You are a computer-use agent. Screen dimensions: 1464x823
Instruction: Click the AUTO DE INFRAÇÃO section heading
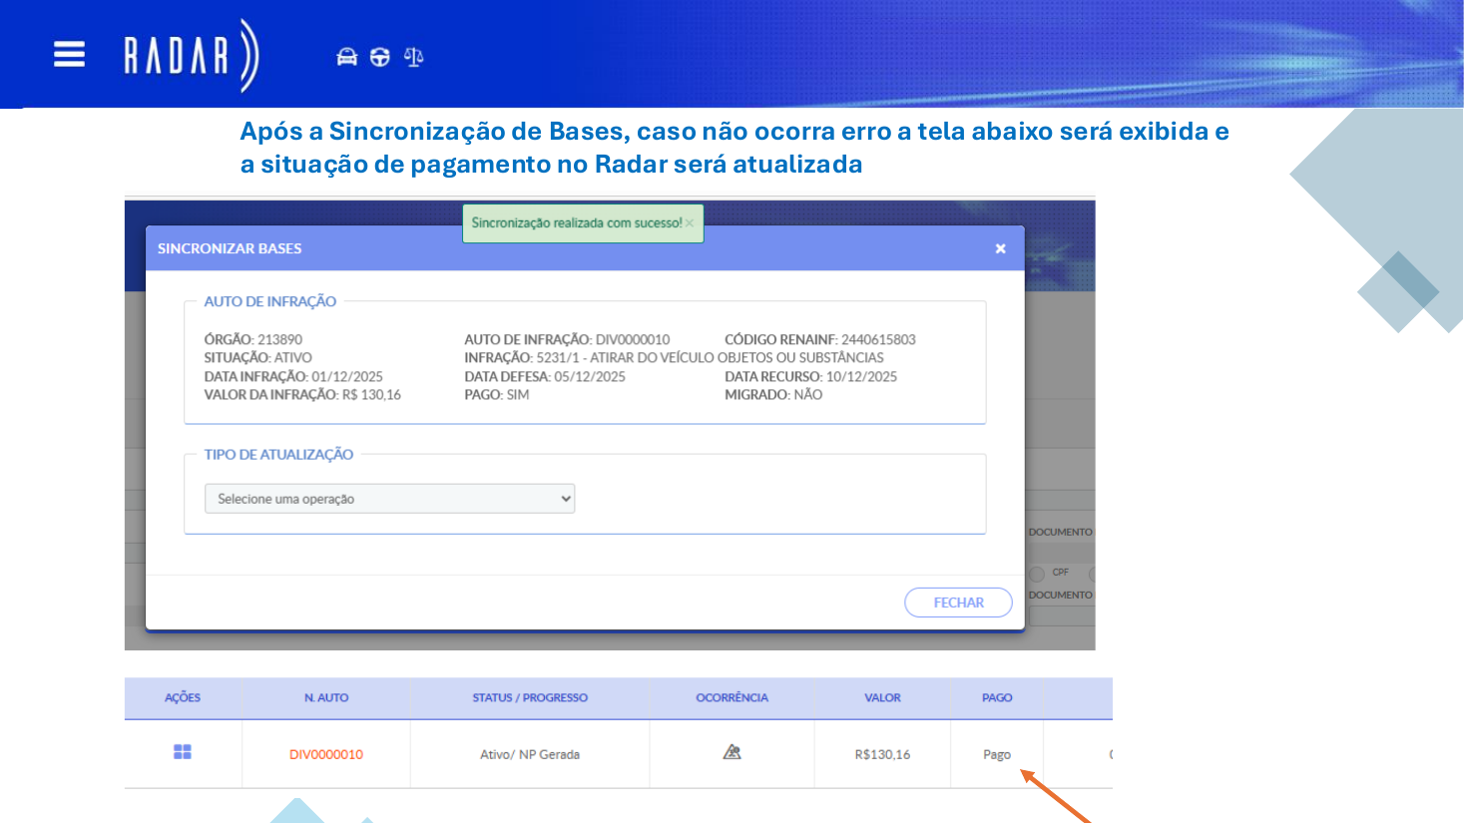pyautogui.click(x=270, y=301)
